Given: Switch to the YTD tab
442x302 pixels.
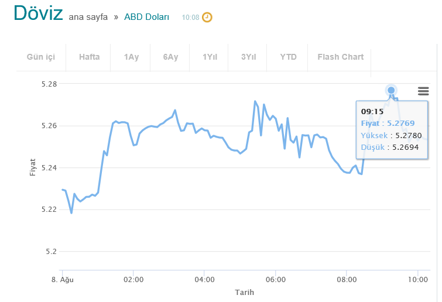Looking at the screenshot, I should point(288,57).
